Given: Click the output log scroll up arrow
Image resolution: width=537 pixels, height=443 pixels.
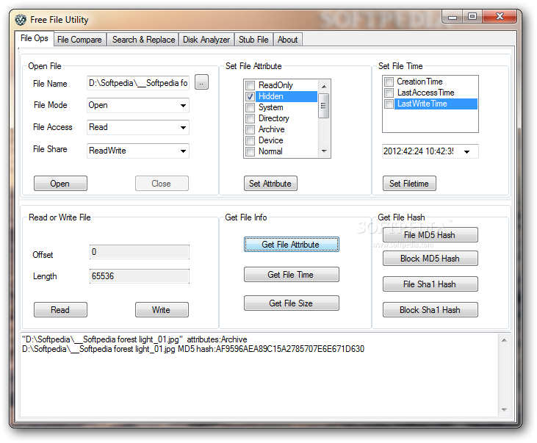Looking at the screenshot, I should 504,340.
